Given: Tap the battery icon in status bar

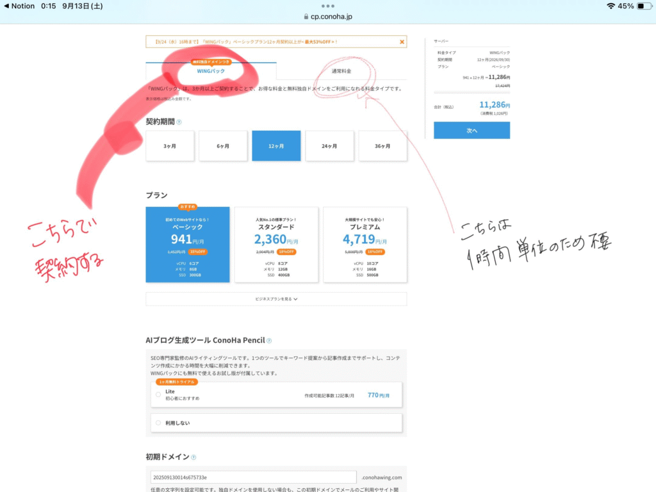Looking at the screenshot, I should (x=643, y=6).
